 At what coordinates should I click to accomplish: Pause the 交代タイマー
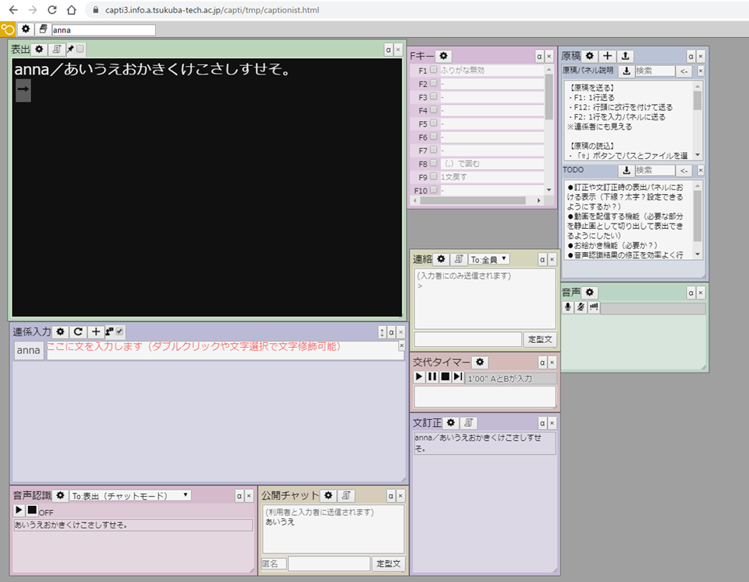[x=432, y=376]
